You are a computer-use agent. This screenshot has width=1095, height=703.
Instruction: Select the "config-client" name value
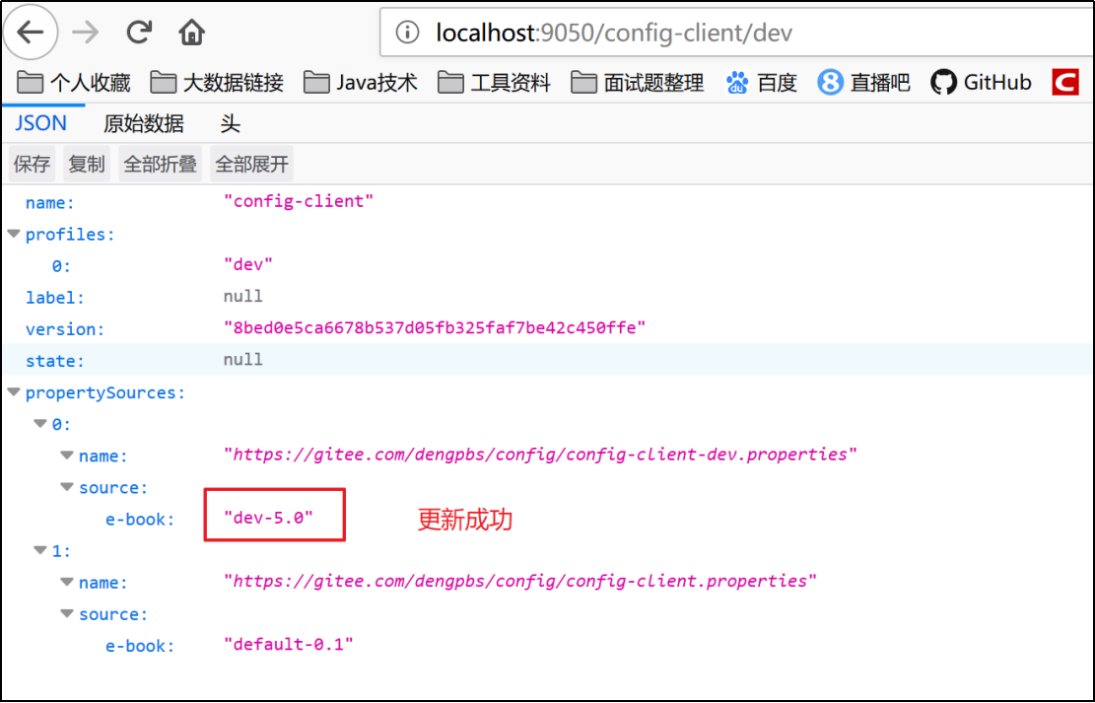point(299,201)
